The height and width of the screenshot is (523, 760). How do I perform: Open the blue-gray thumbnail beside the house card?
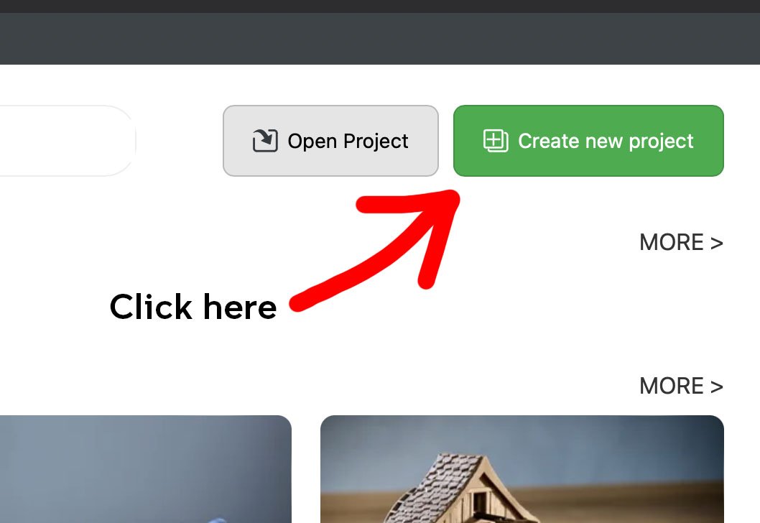point(145,469)
